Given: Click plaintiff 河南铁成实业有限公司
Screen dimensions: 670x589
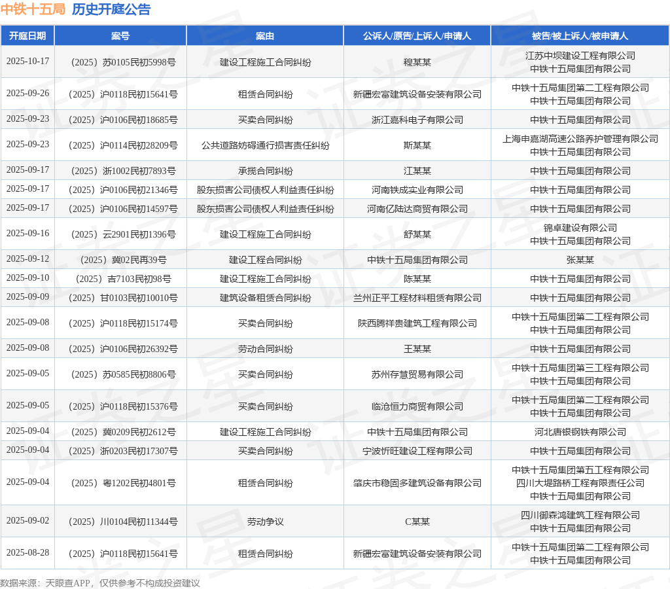Looking at the screenshot, I should [x=417, y=190].
